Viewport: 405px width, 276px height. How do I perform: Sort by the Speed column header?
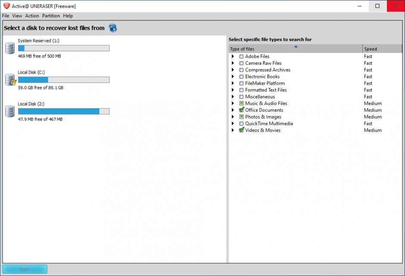(x=382, y=49)
